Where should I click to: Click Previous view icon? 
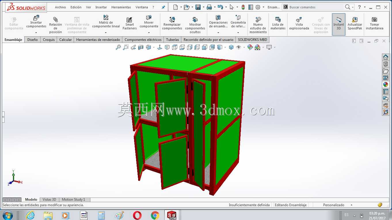[x=133, y=47]
